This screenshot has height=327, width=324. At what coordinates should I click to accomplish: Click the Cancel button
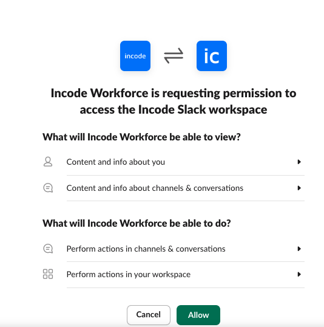[149, 315]
